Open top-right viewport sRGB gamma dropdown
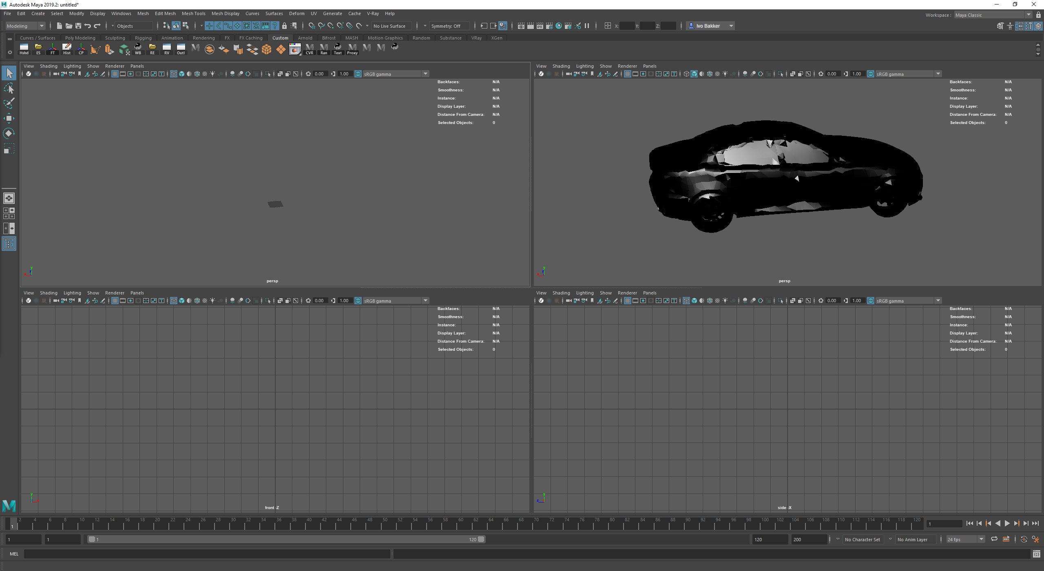This screenshot has height=571, width=1044. pos(908,74)
